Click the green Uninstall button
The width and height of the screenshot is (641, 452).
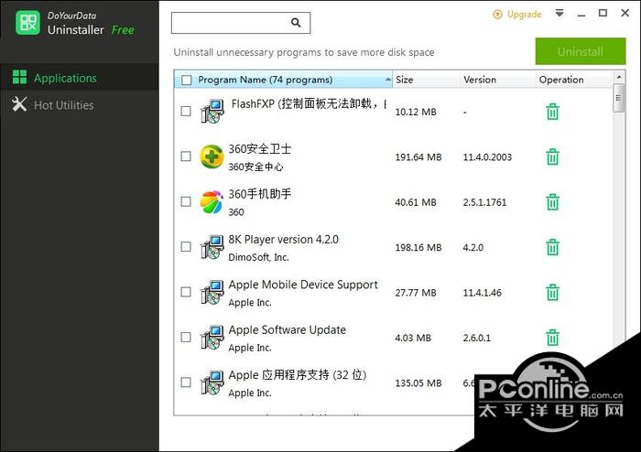coord(581,51)
